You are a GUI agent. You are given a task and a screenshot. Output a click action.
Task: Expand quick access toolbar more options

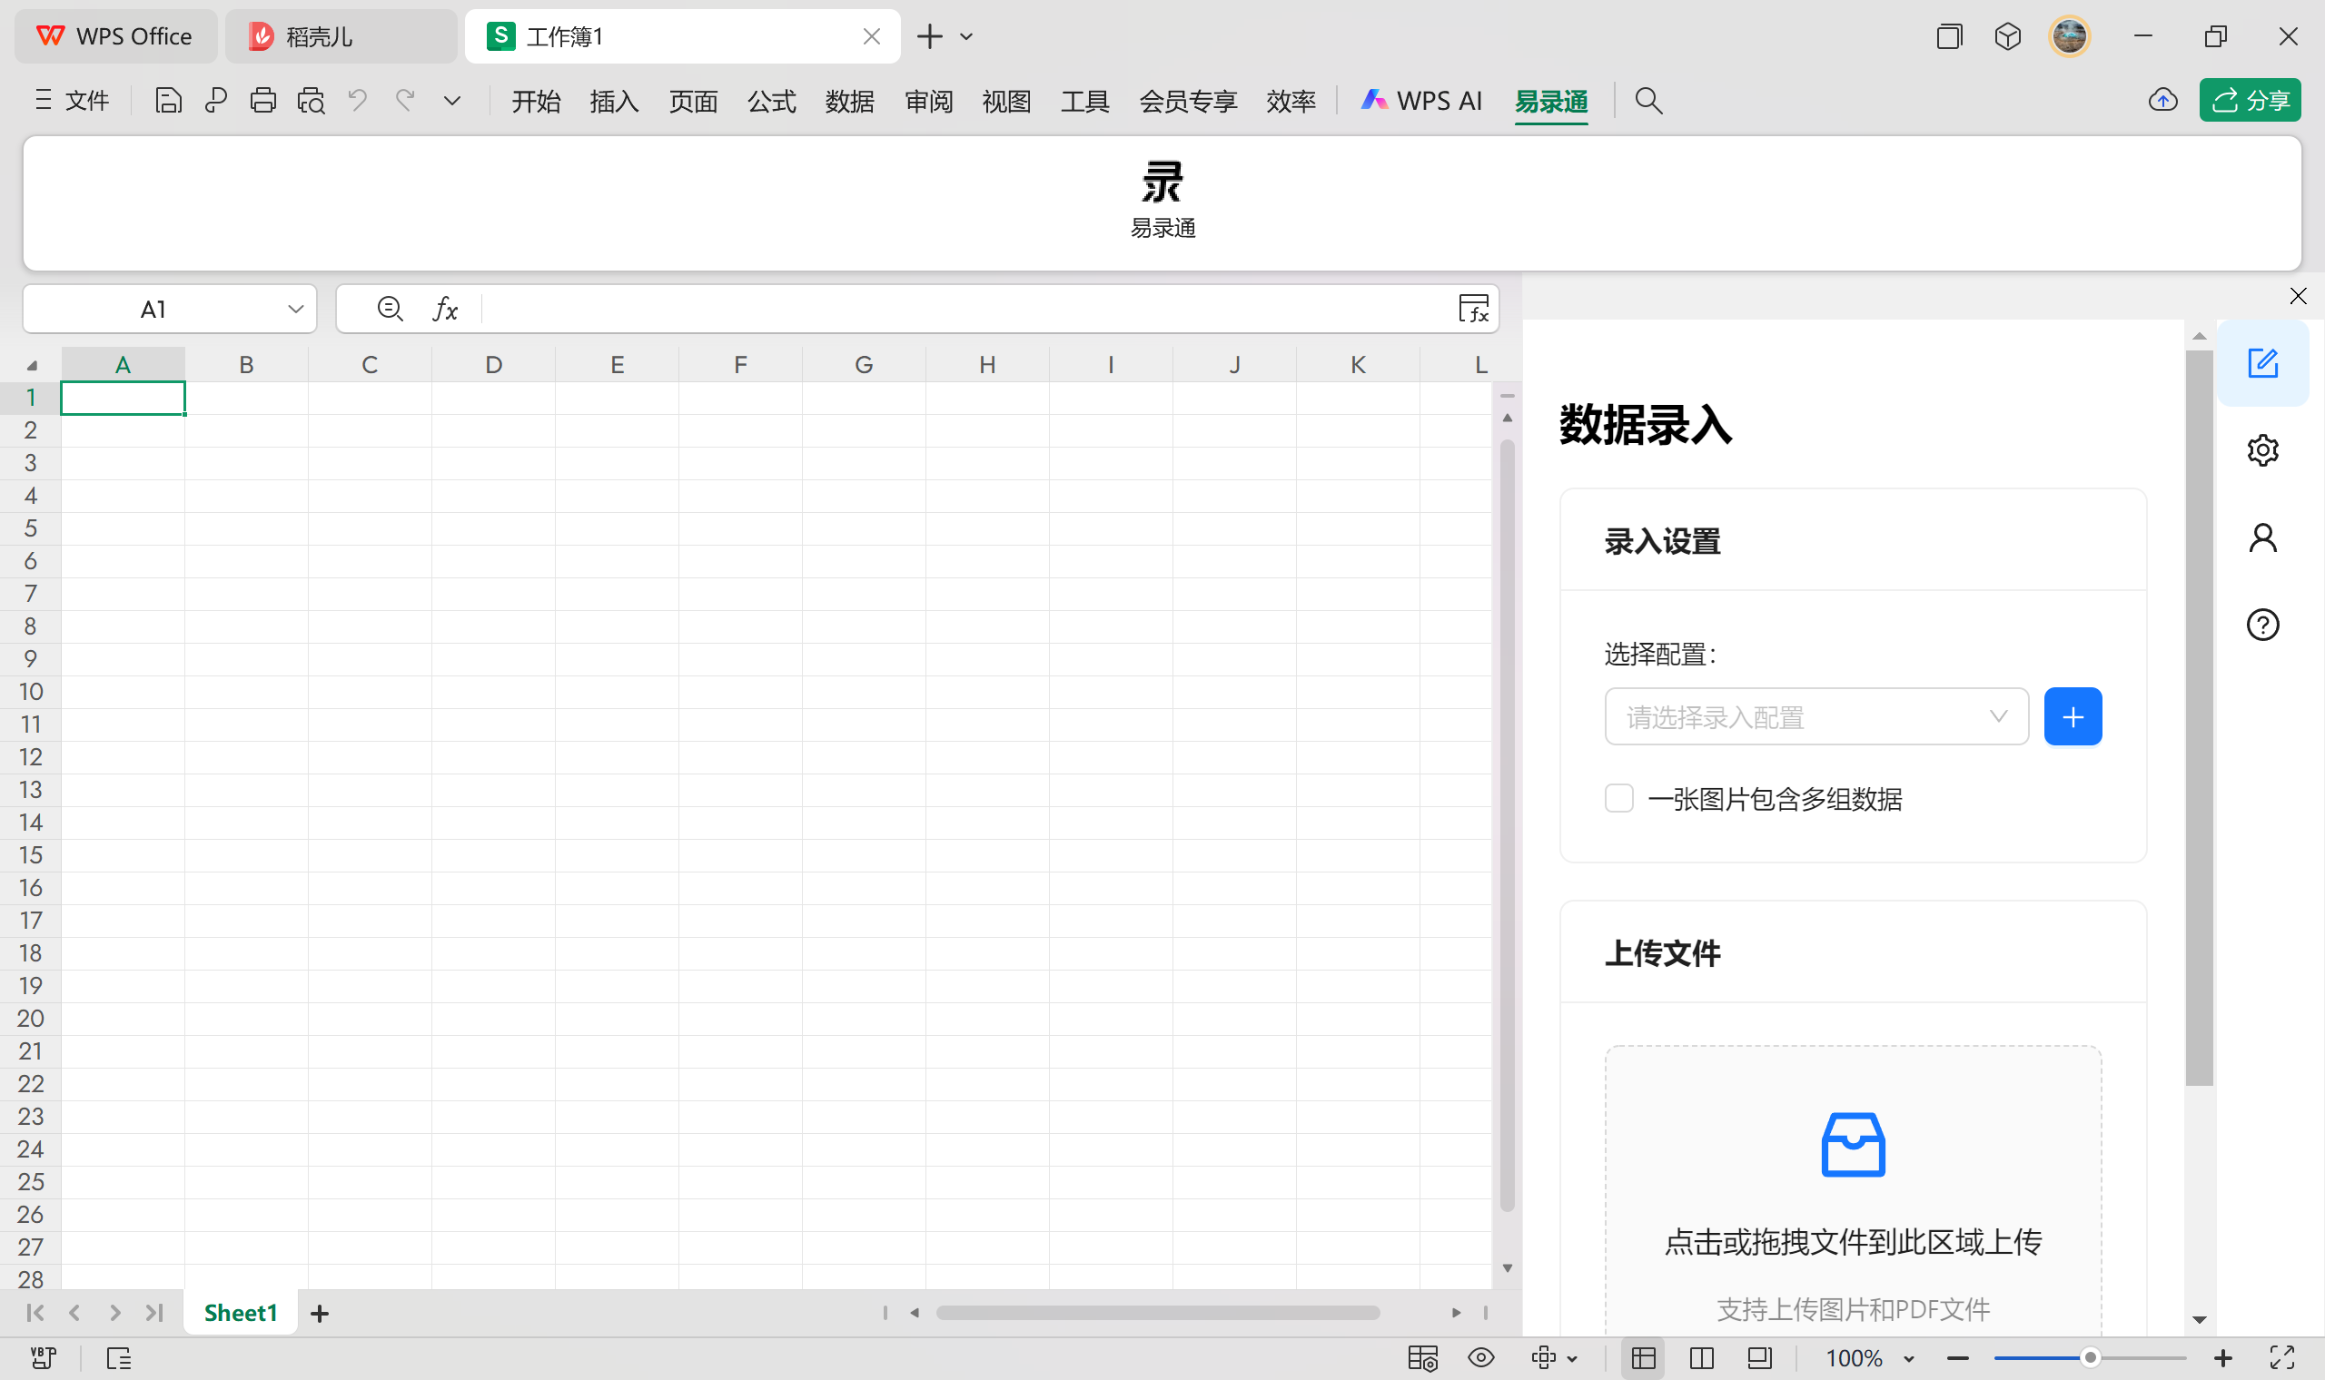(452, 101)
